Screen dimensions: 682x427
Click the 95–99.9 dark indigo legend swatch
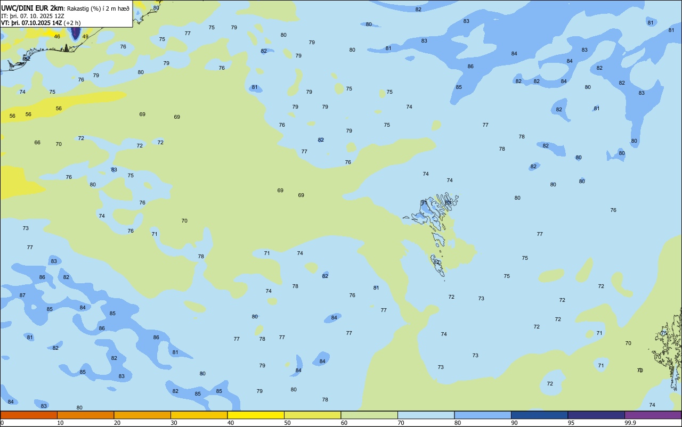coord(596,415)
